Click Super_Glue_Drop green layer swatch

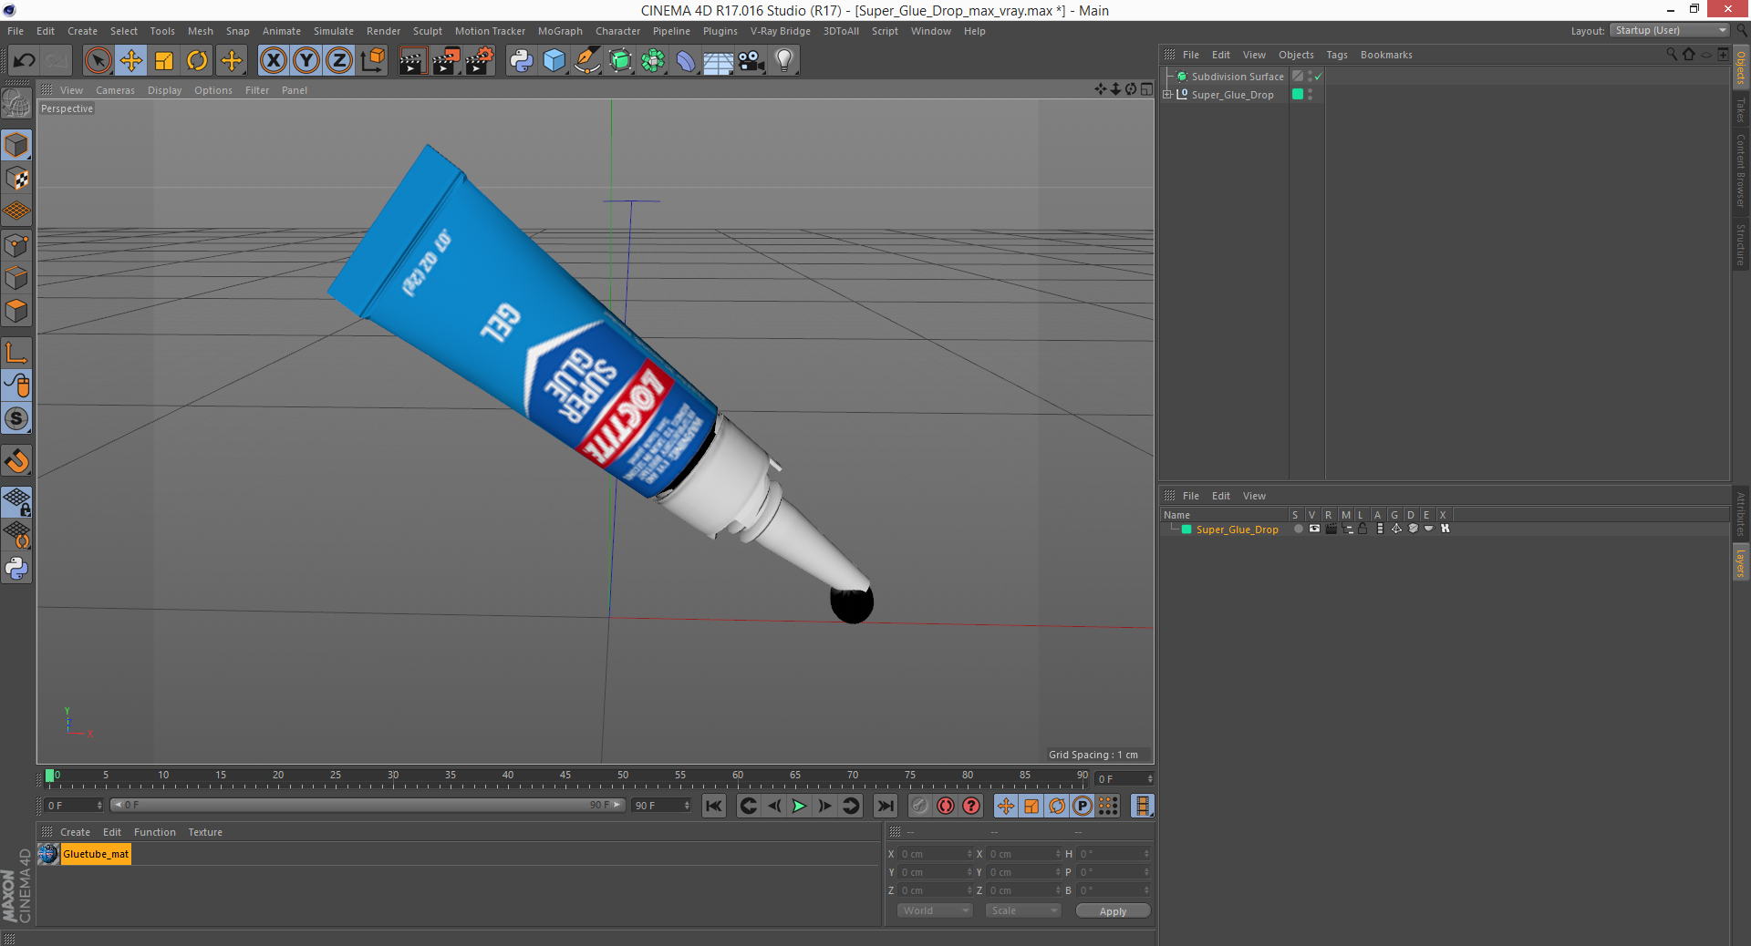point(1298,94)
